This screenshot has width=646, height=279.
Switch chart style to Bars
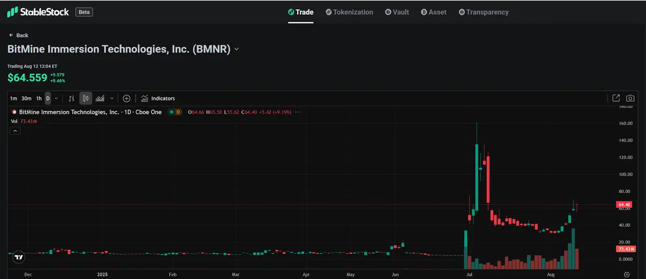pyautogui.click(x=72, y=99)
